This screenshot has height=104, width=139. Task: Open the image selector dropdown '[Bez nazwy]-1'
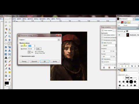tap(134, 19)
